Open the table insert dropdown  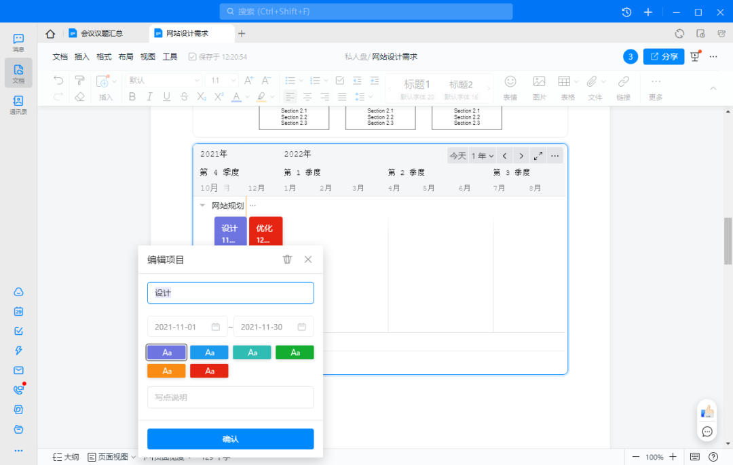pyautogui.click(x=576, y=82)
